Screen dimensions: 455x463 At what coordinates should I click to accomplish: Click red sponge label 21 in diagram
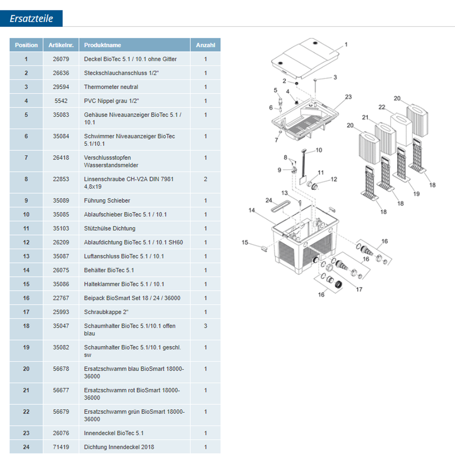click(x=365, y=118)
